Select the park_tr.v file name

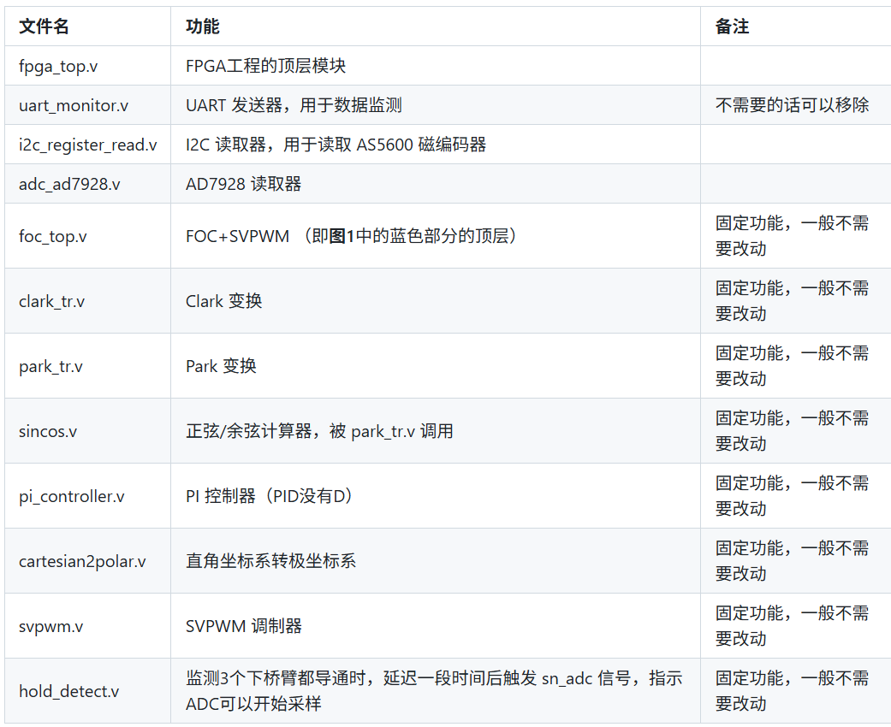pyautogui.click(x=49, y=365)
